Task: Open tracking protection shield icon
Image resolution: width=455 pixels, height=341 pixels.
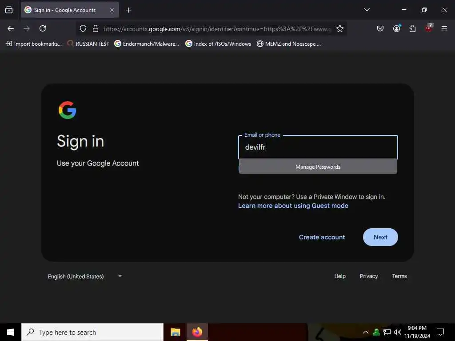Action: tap(83, 29)
